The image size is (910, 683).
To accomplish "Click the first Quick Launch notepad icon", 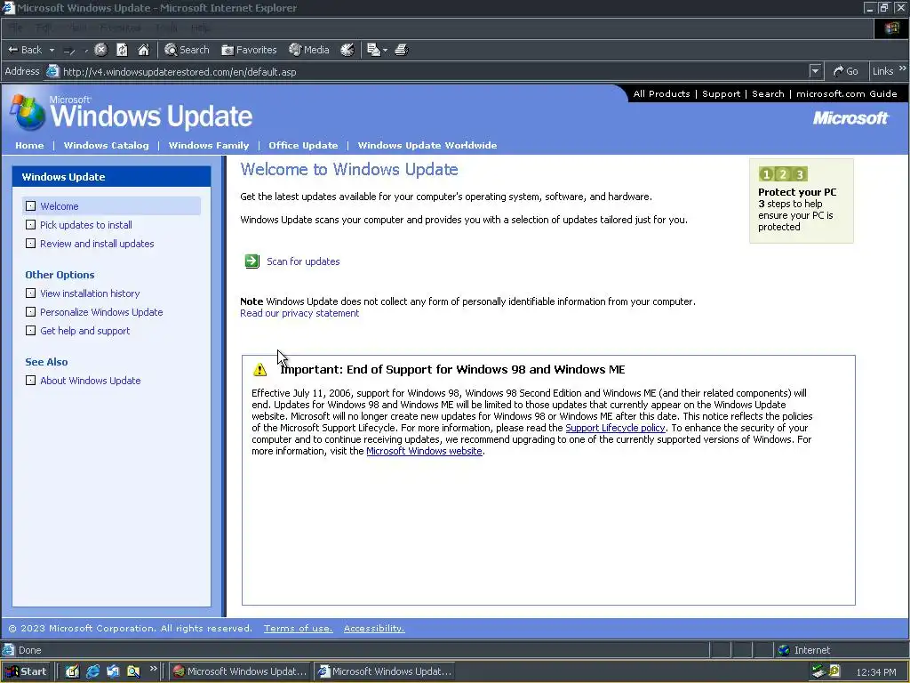I will tap(72, 671).
